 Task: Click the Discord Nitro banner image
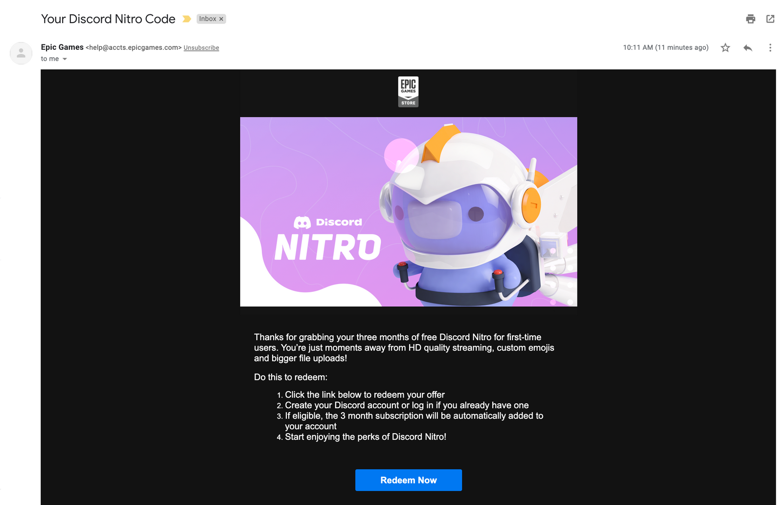pyautogui.click(x=408, y=211)
